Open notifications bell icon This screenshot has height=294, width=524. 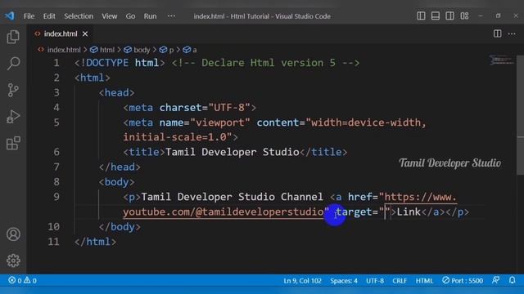[x=512, y=280]
